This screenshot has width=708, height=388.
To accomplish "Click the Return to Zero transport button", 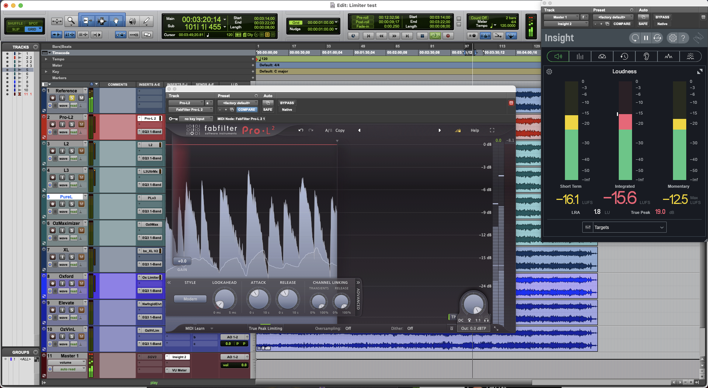I will click(x=368, y=36).
